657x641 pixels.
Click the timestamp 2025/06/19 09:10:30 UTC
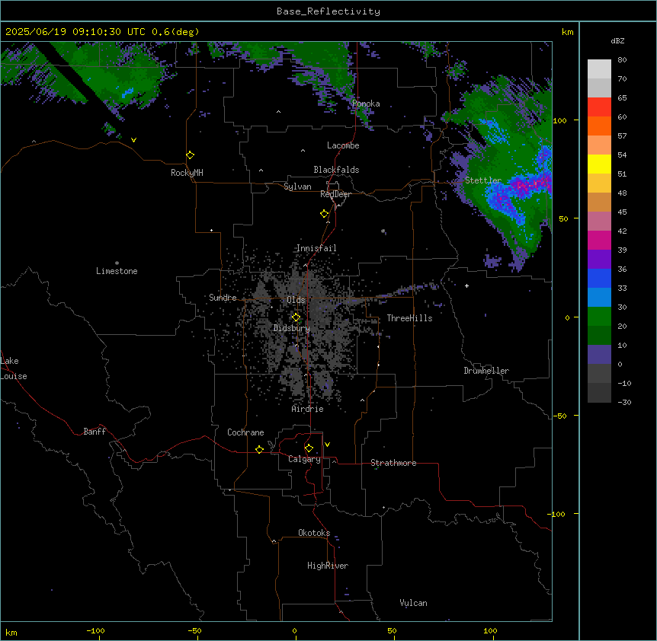pyautogui.click(x=75, y=32)
